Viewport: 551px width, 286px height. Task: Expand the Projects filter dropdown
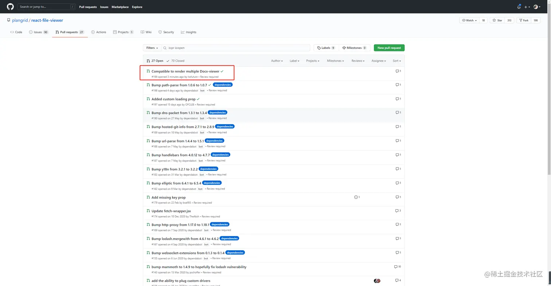(313, 61)
